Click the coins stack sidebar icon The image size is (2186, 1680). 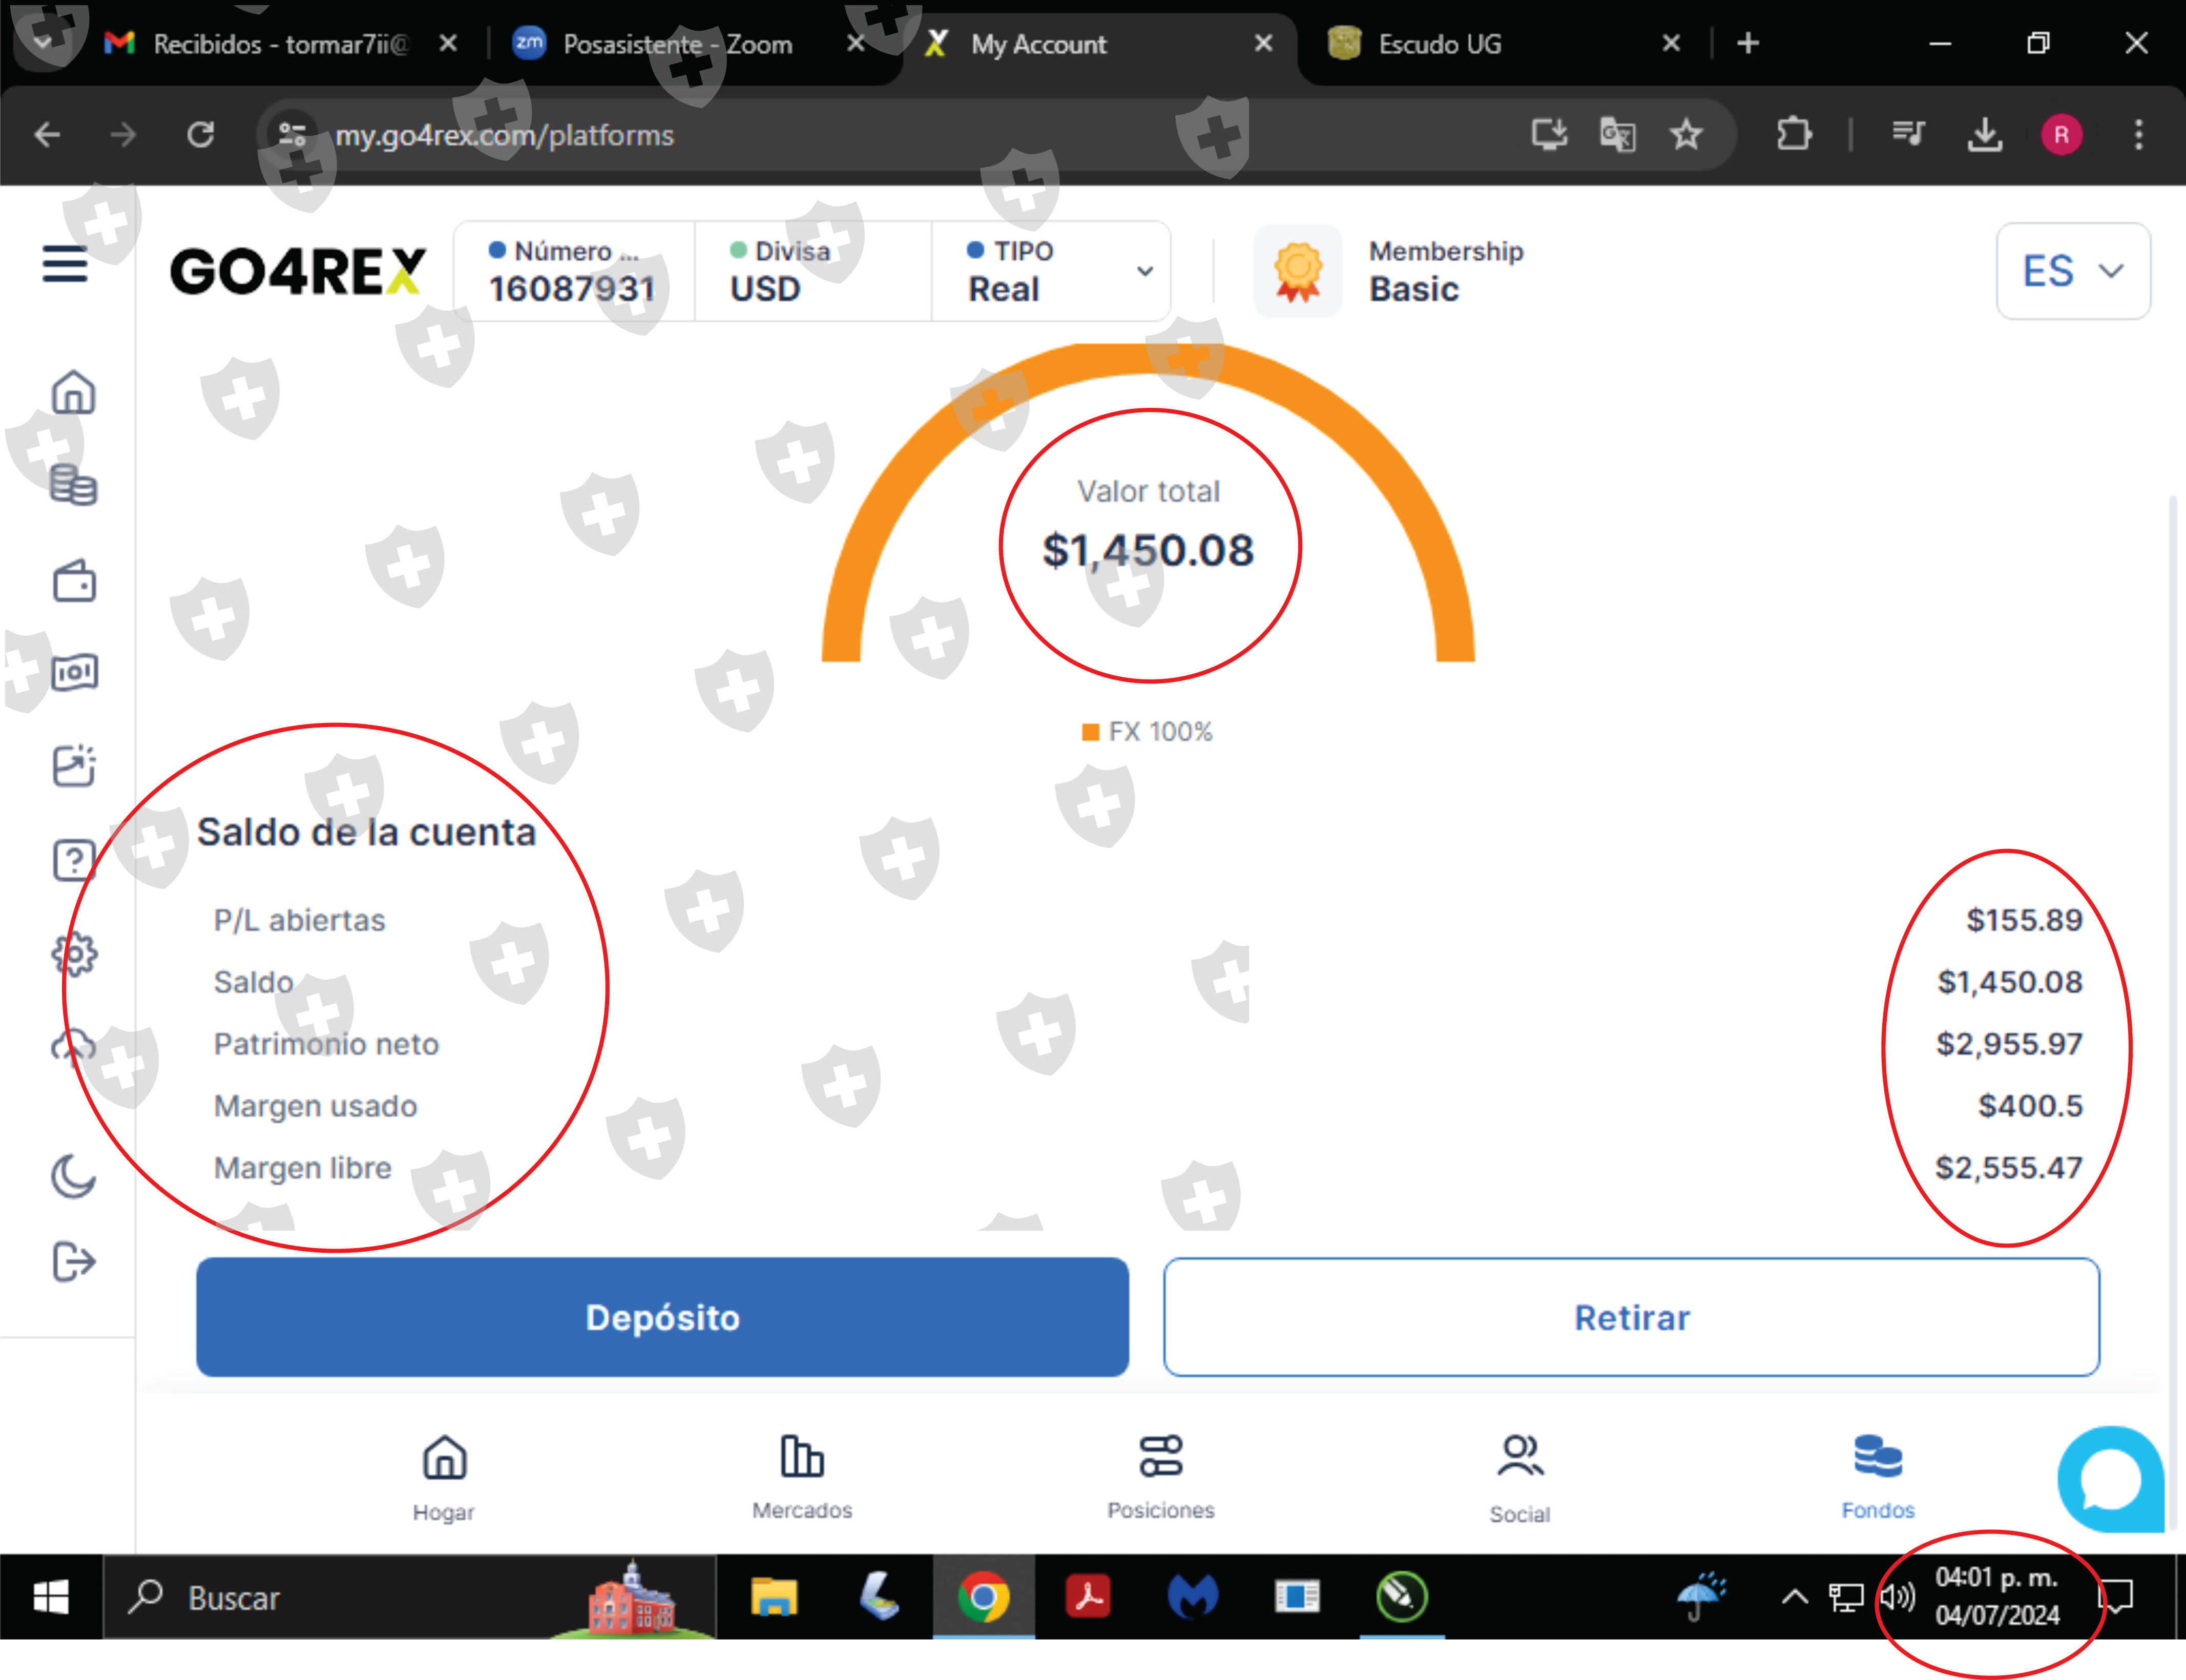tap(73, 486)
